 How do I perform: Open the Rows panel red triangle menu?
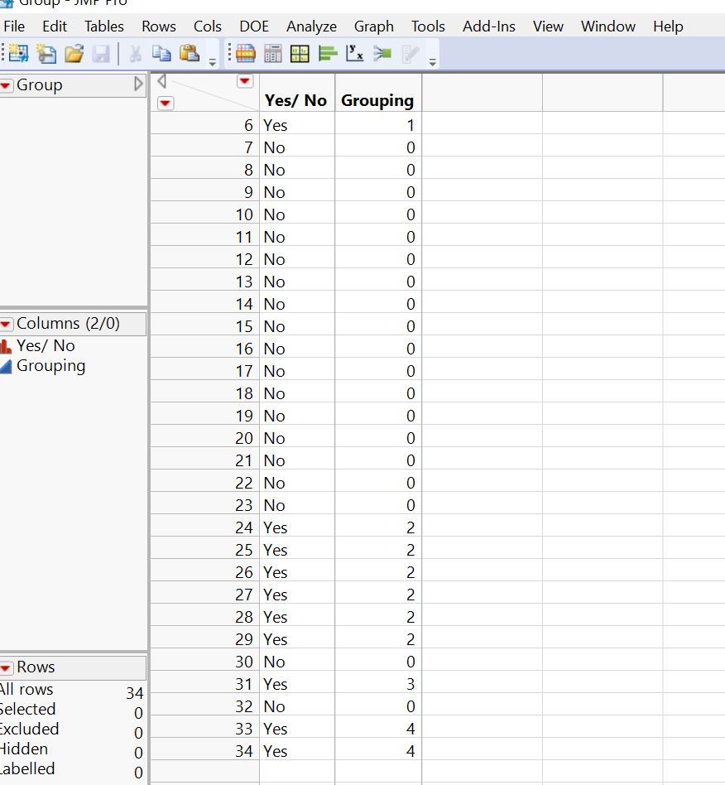click(x=6, y=668)
